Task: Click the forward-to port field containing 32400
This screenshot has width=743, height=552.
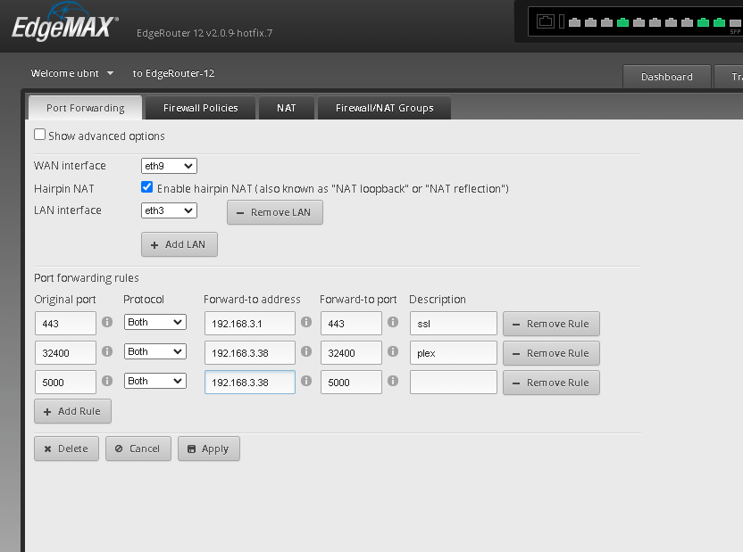Action: (x=351, y=353)
